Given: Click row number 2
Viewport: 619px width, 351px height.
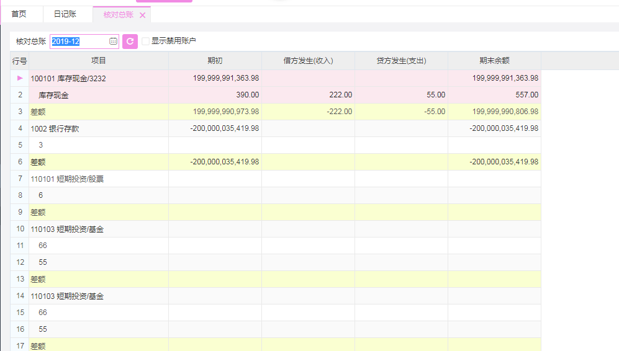Looking at the screenshot, I should click(x=20, y=95).
